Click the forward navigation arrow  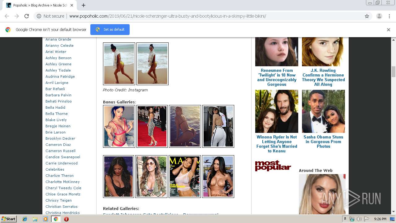pos(17,16)
